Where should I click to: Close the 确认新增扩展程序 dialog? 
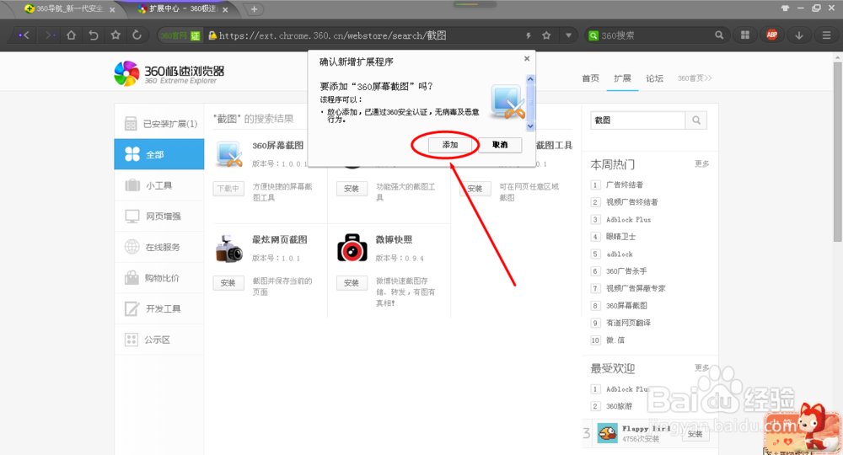[527, 58]
